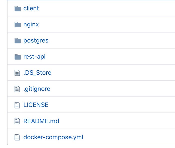Screen dimensions: 175x148
Task: Navigate to the rest-api folder
Action: pos(34,57)
